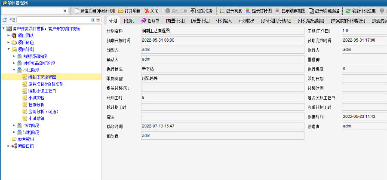
Task: Switch to the [后置计划] tab
Action: (x=200, y=21)
